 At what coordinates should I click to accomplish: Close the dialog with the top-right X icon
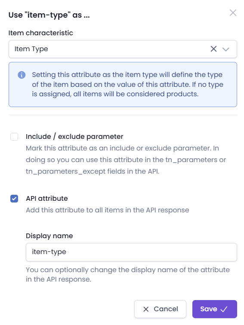point(233,13)
